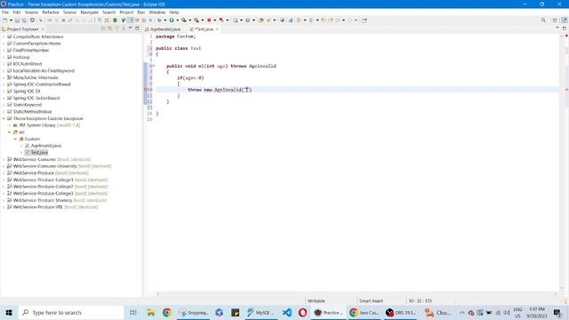The width and height of the screenshot is (569, 320).
Task: Click in the Windows taskbar search box
Action: pyautogui.click(x=71, y=312)
